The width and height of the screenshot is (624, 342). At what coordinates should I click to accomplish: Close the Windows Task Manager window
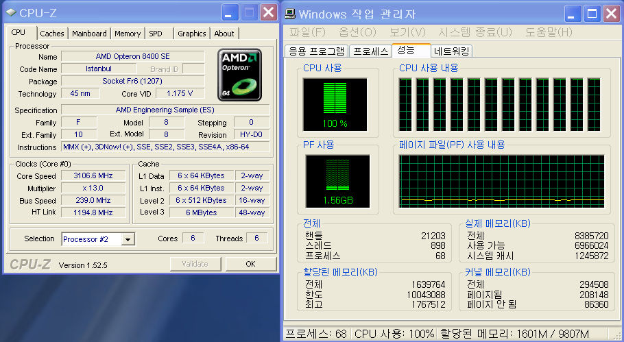[611, 14]
